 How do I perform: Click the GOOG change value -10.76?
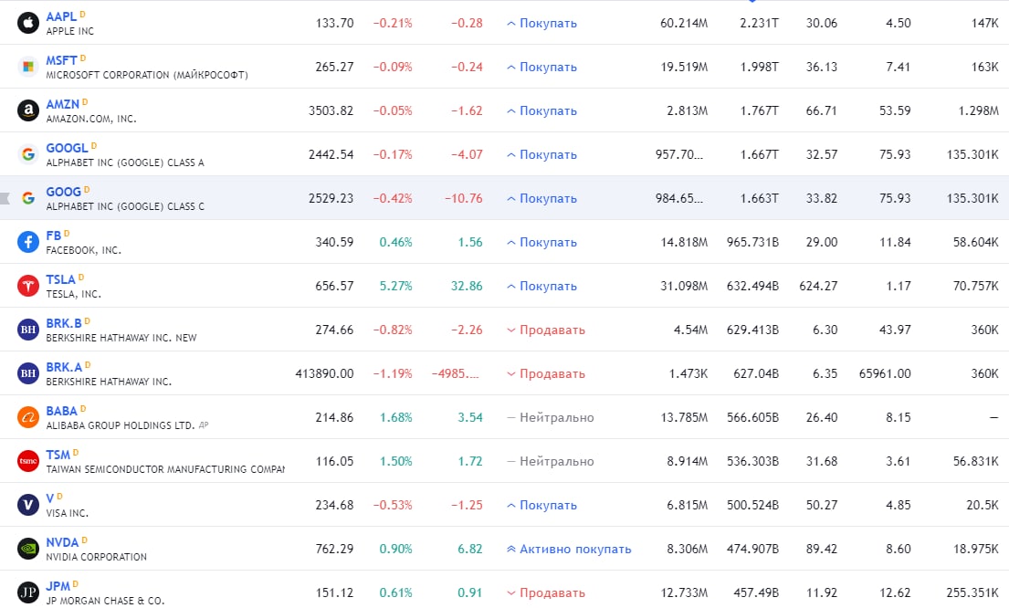tap(463, 198)
